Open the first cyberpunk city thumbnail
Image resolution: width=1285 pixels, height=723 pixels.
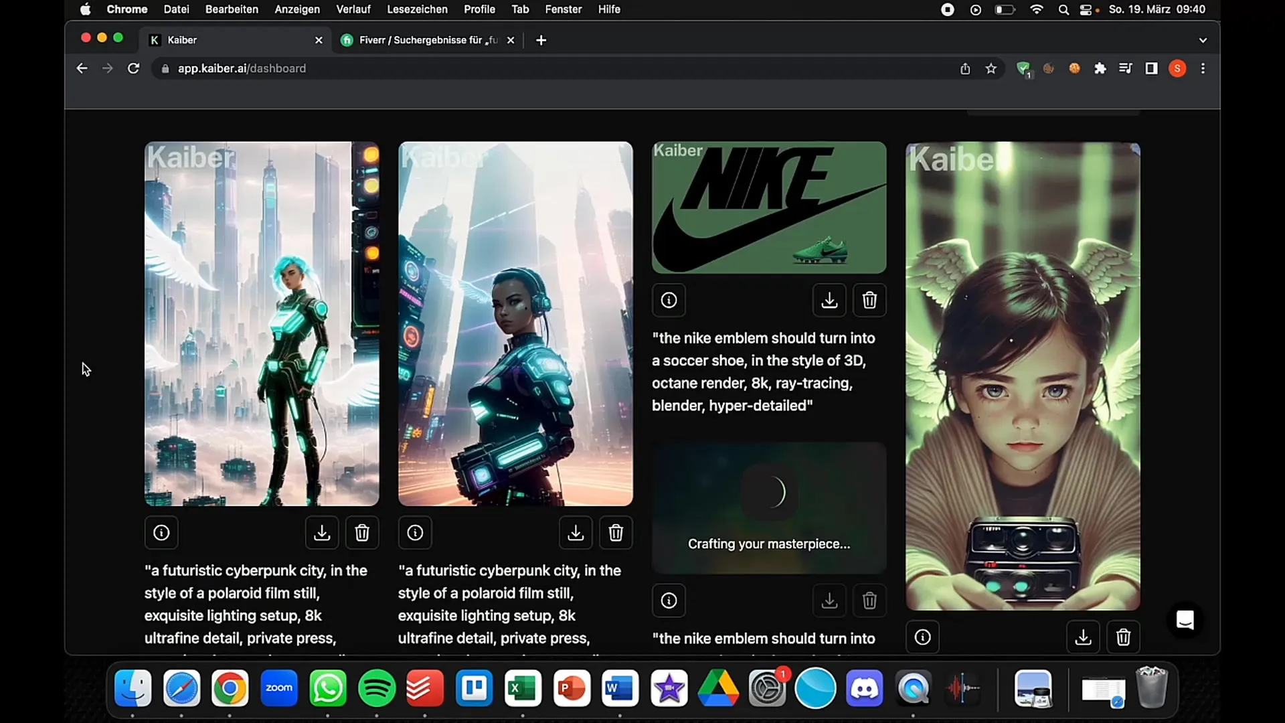point(262,323)
